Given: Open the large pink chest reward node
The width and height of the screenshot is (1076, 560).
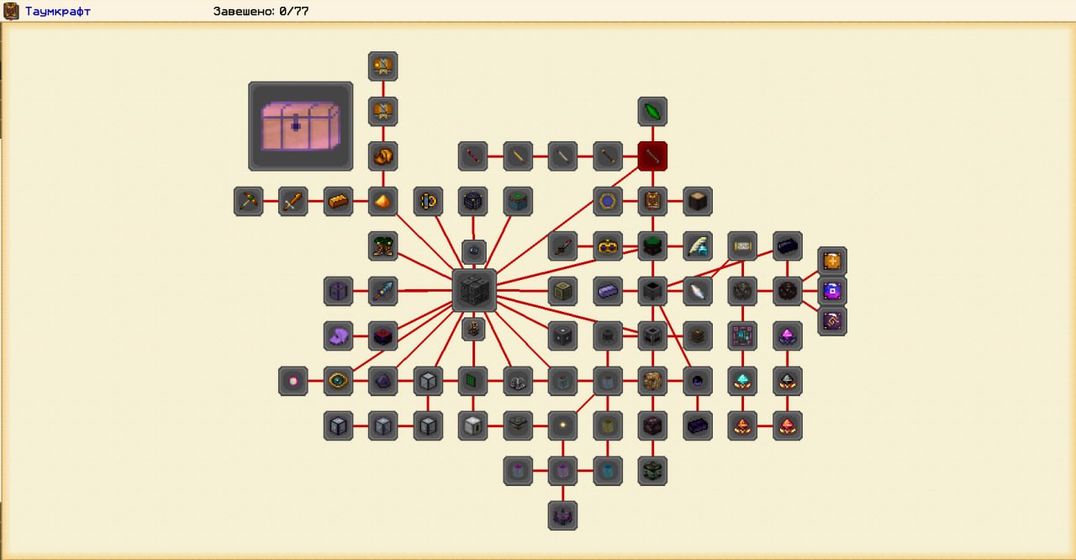Looking at the screenshot, I should point(300,126).
